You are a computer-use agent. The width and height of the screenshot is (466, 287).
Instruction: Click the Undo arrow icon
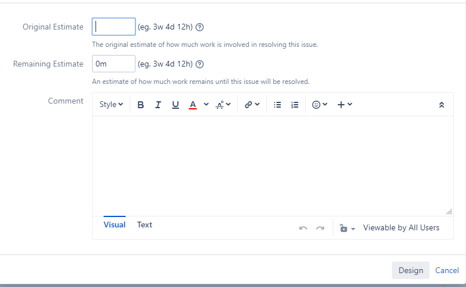coord(303,228)
